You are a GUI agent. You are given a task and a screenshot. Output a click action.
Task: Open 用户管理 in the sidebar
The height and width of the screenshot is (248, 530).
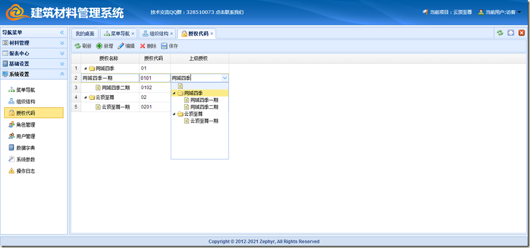point(25,136)
